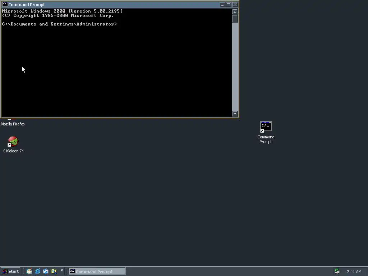Click the Show Desktop quick launch icon
The image size is (368, 276).
[x=29, y=271]
